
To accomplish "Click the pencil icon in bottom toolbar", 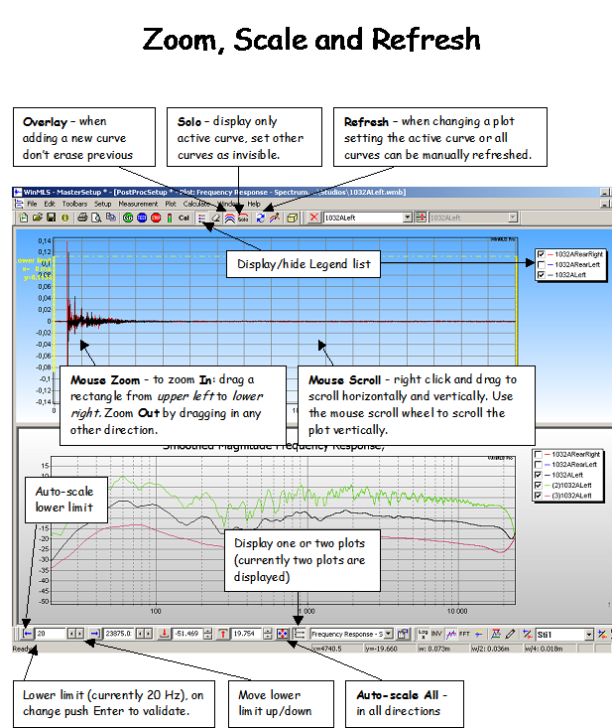I will coord(511,634).
